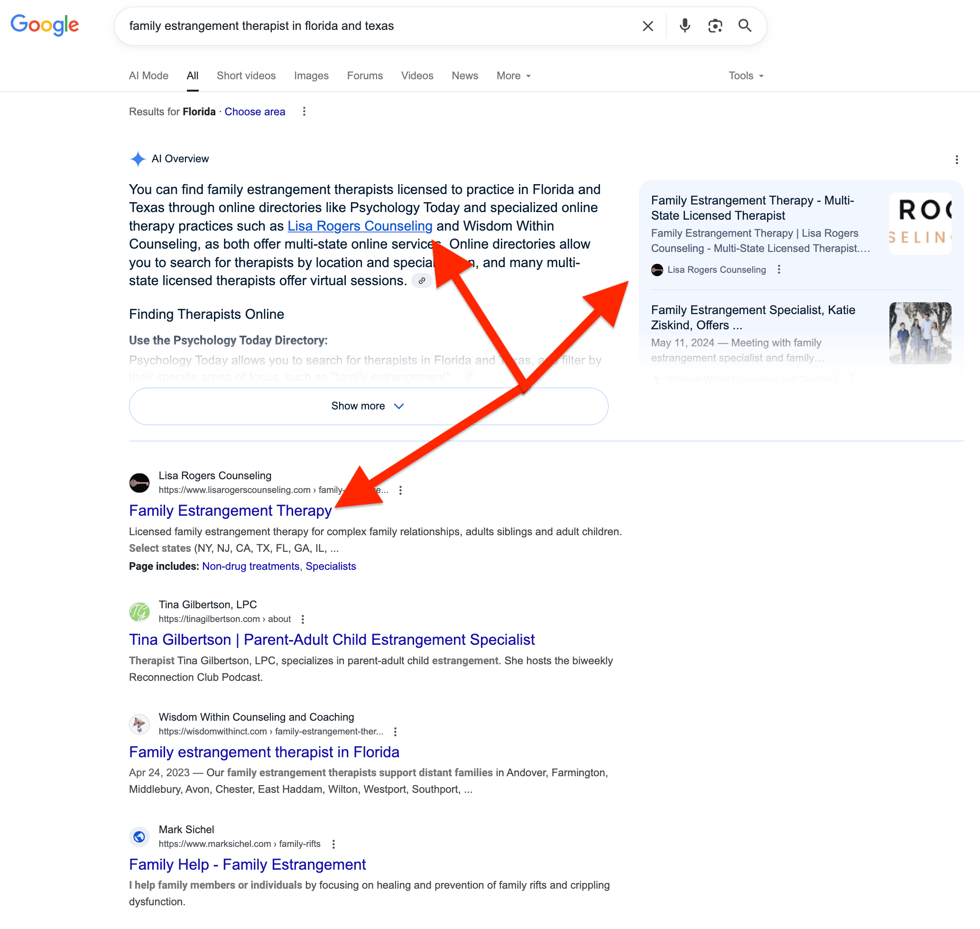Switch to the AI Mode tab

148,76
